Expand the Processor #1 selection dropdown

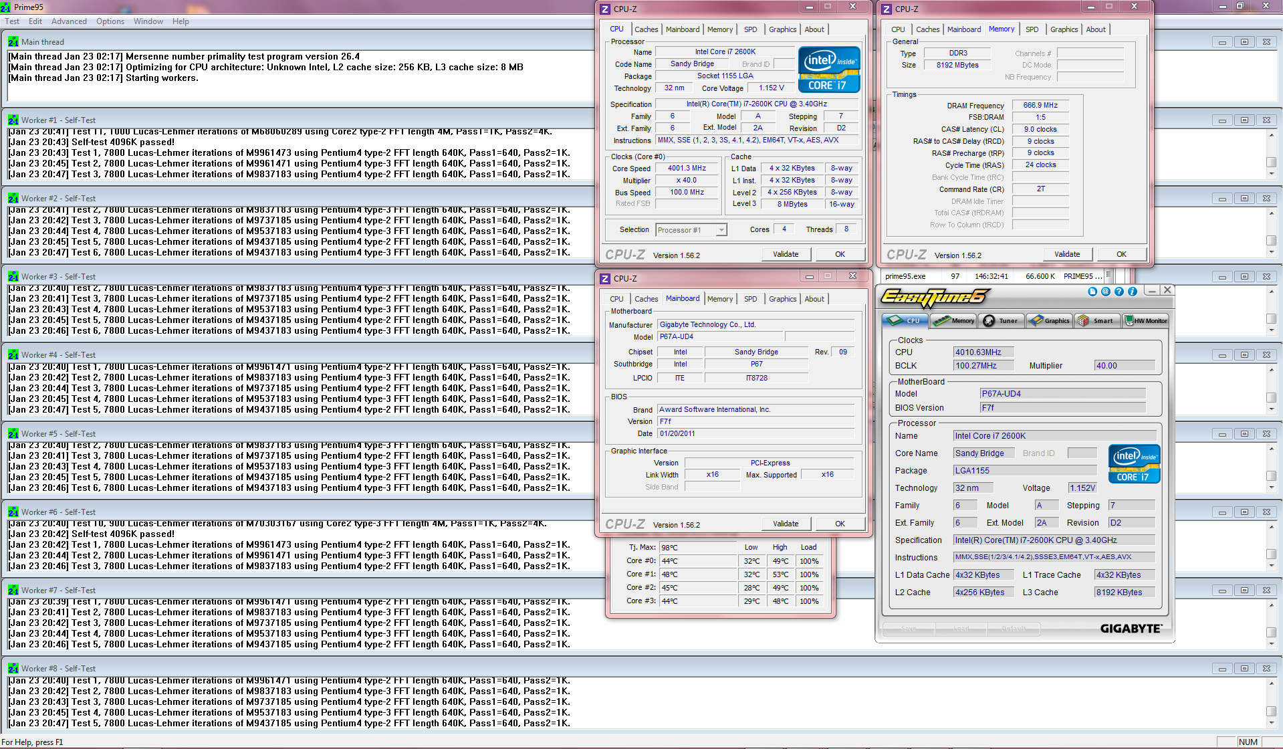pos(721,230)
